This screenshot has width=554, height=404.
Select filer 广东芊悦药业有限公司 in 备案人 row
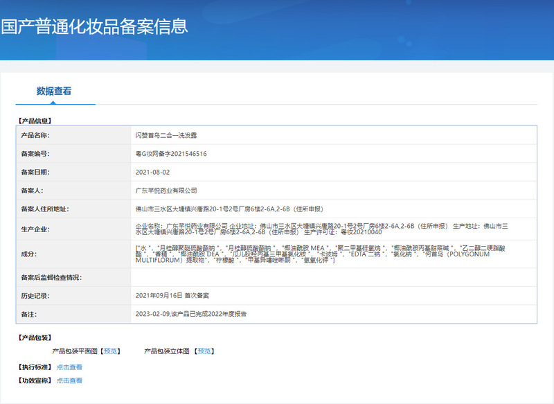click(166, 191)
